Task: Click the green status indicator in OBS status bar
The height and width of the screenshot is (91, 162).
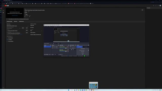Action: point(84,56)
